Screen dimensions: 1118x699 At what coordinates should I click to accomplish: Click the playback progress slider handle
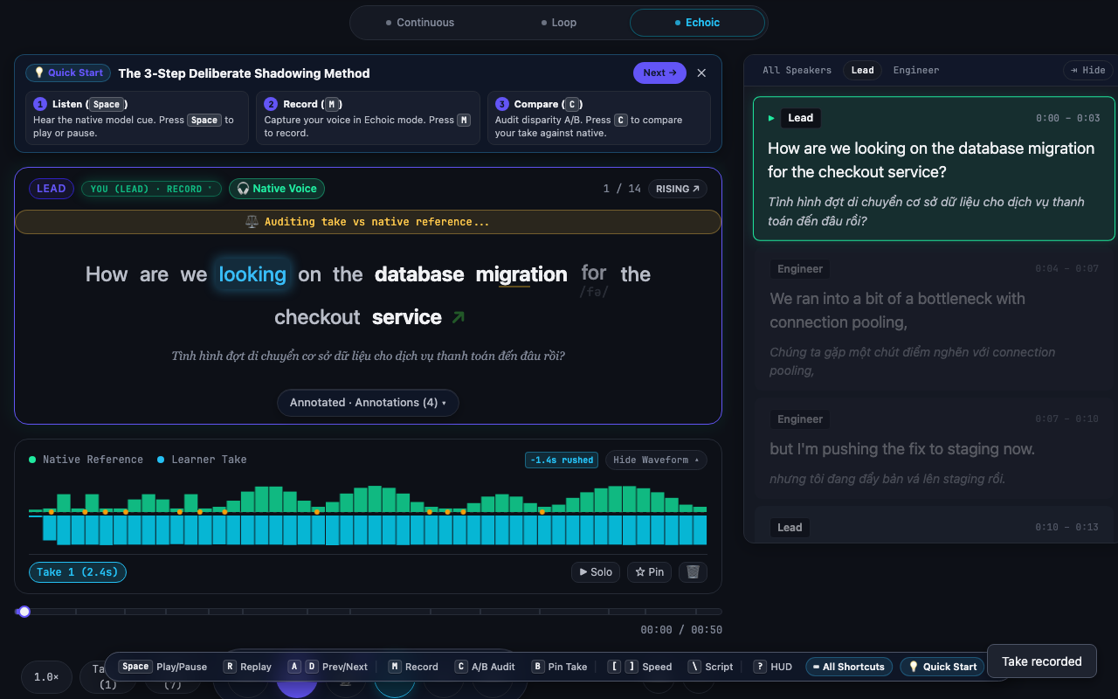[24, 612]
